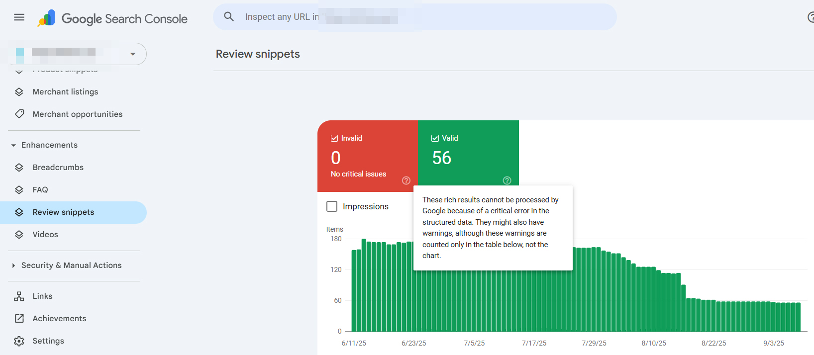
Task: Click the Achievements external-link icon
Action: 19,319
